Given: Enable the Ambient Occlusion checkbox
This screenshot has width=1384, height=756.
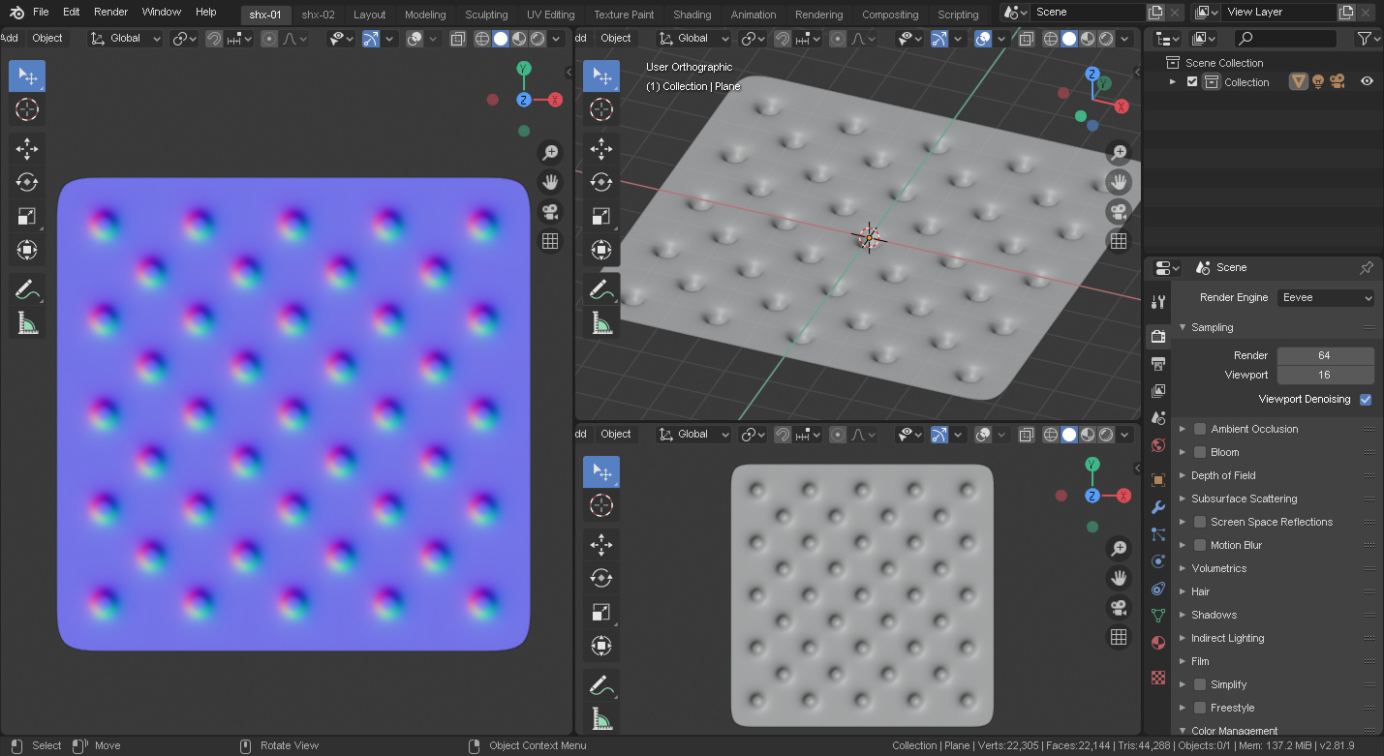Looking at the screenshot, I should tap(1200, 429).
